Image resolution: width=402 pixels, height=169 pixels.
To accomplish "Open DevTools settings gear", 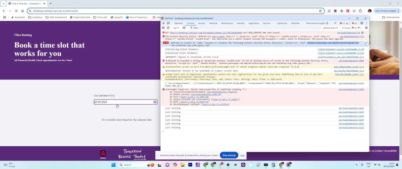I will [x=362, y=23].
